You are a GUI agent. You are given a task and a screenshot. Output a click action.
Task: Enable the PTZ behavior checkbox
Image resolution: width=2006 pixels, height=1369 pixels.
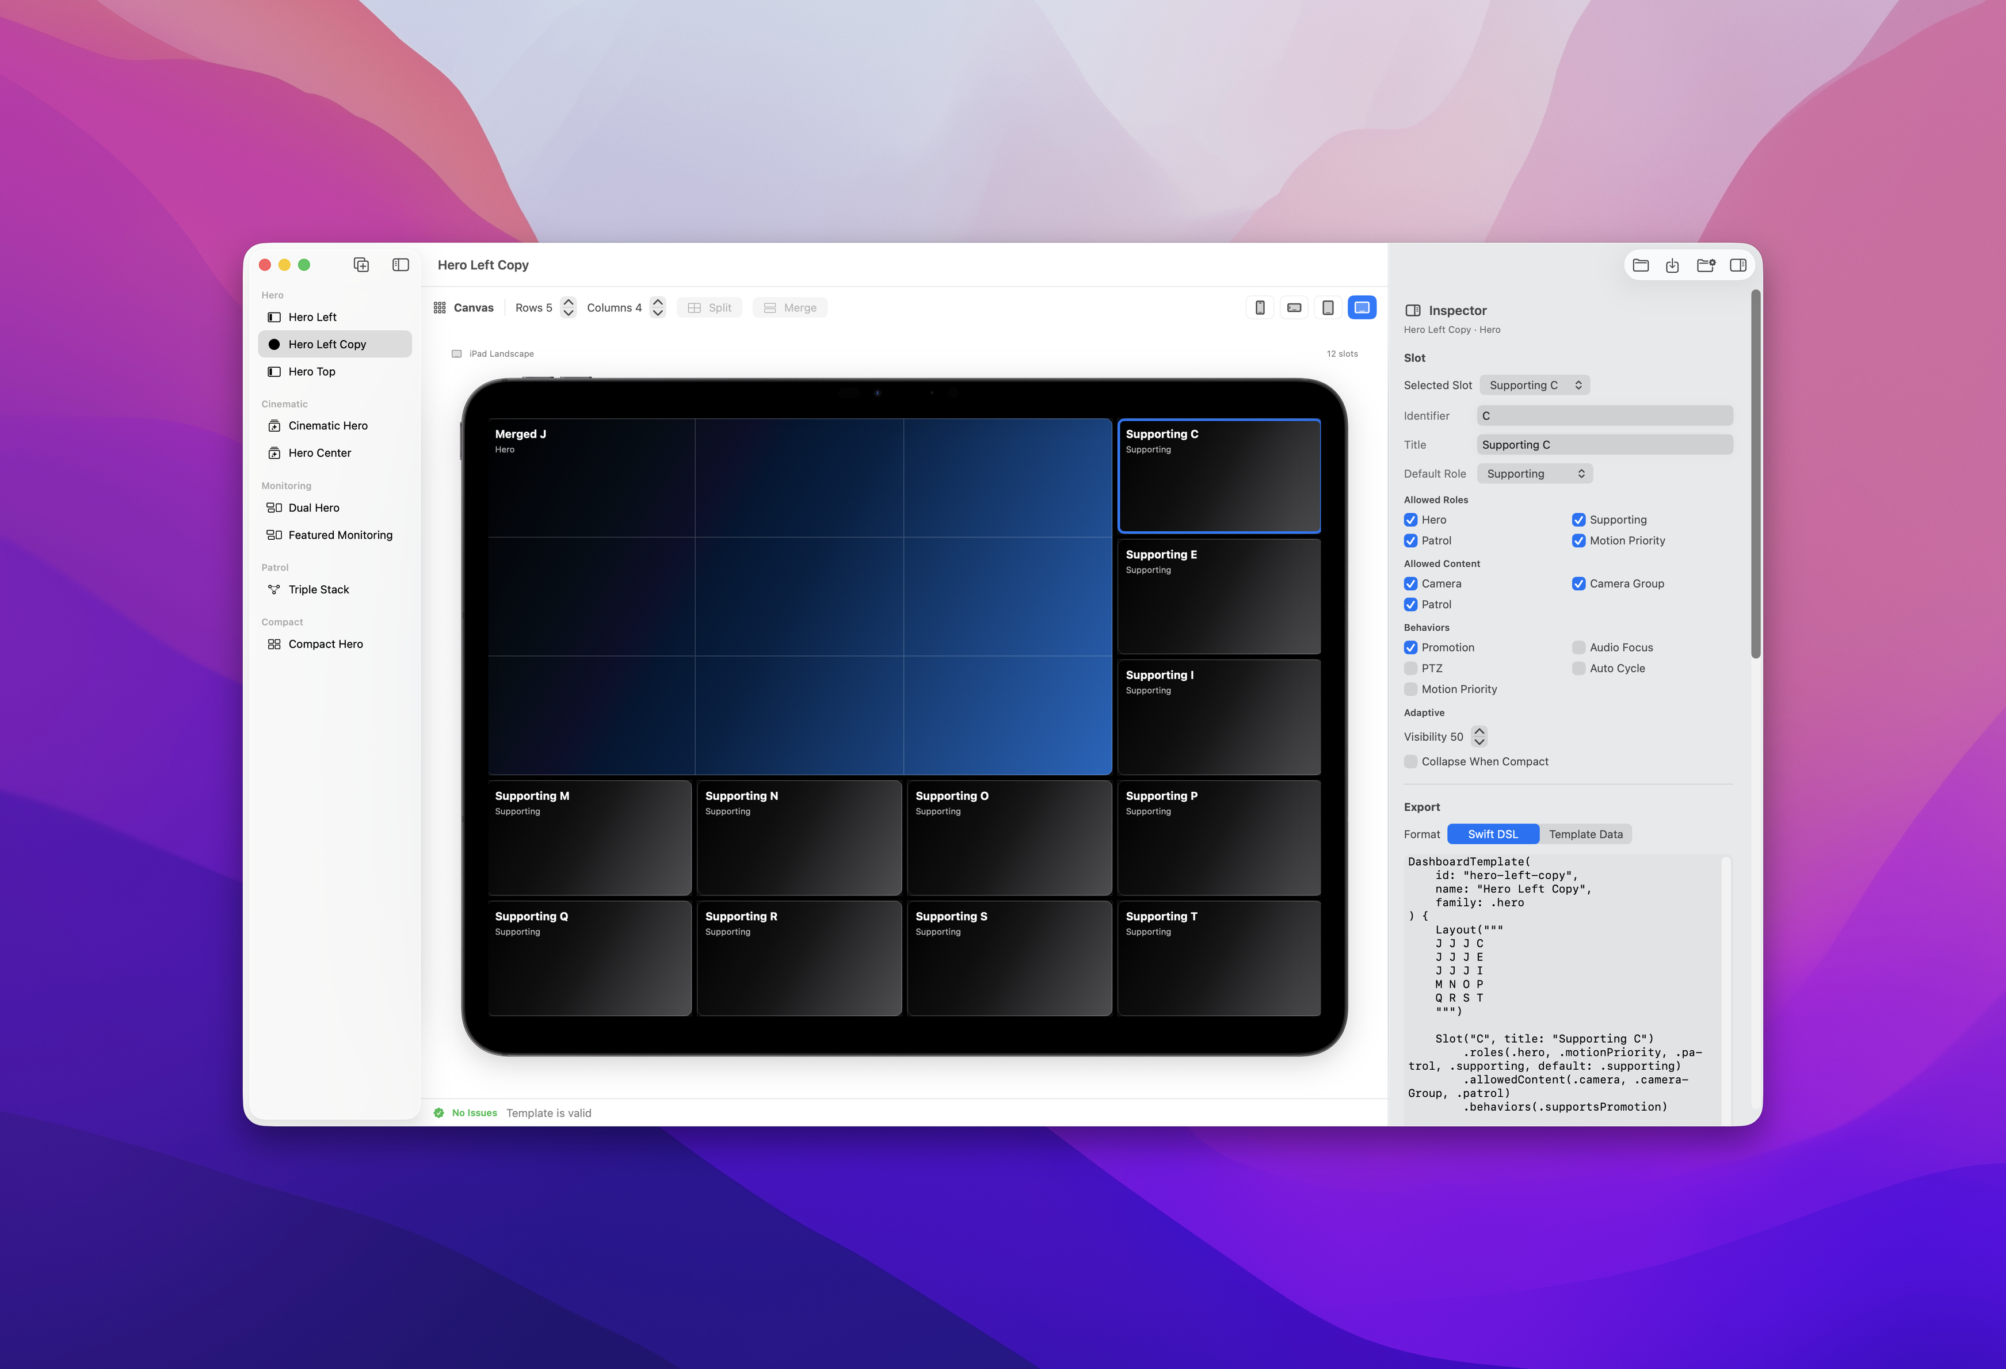pos(1410,668)
